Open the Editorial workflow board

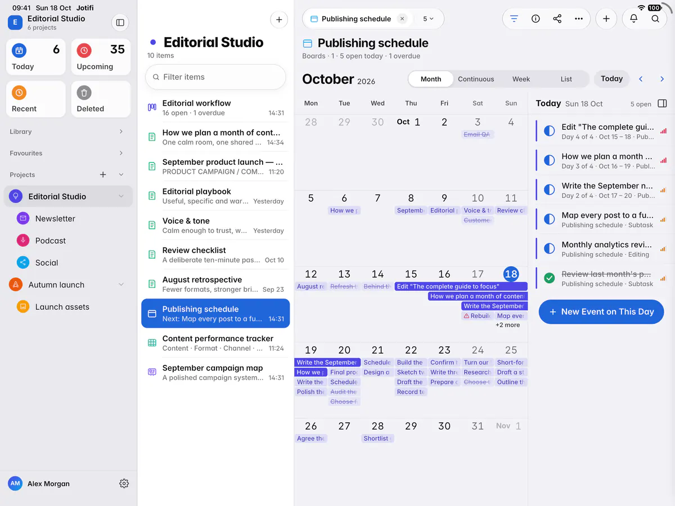click(215, 108)
